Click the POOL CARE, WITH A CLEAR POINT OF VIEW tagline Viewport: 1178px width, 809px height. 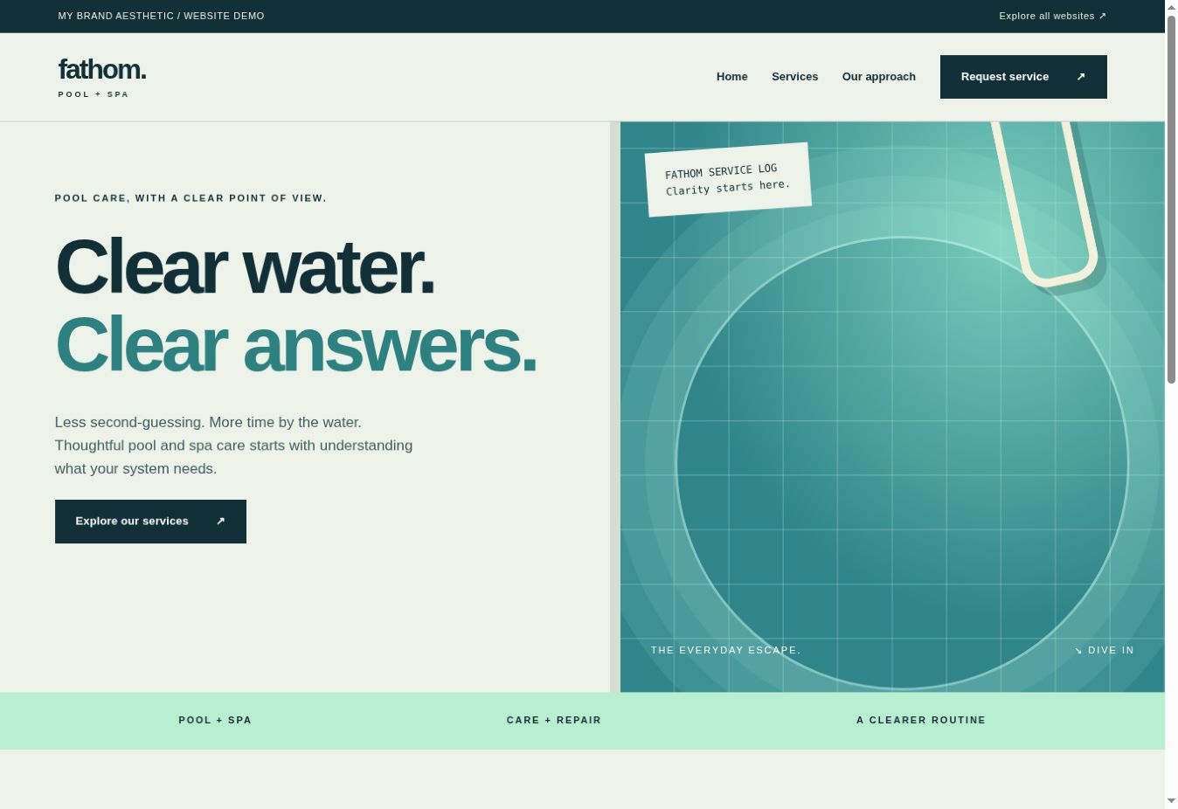coord(191,198)
